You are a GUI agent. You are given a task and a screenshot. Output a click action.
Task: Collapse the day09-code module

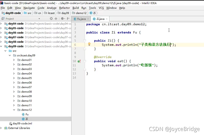point(1,46)
